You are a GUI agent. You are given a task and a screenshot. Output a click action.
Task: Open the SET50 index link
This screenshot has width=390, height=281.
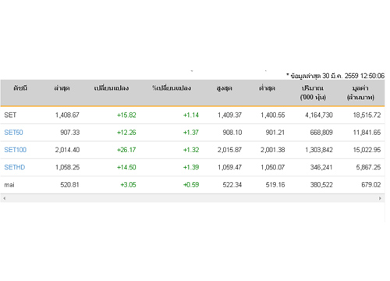point(13,133)
